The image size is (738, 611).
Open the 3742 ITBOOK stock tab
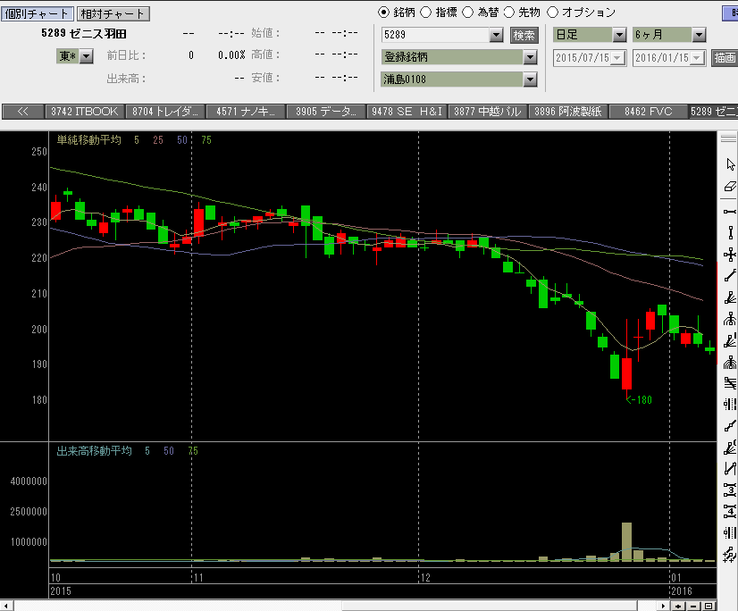coord(85,112)
